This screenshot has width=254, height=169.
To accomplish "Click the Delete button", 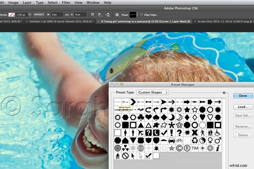I will tap(243, 135).
